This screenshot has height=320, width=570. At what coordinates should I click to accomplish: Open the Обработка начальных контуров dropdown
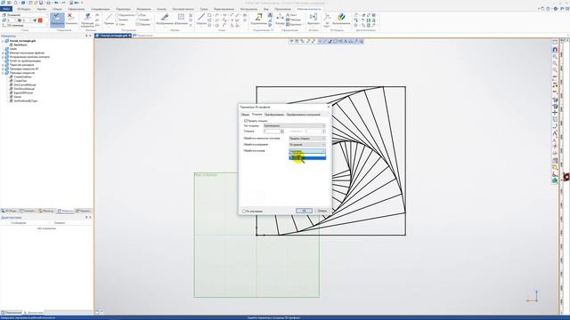pyautogui.click(x=307, y=139)
